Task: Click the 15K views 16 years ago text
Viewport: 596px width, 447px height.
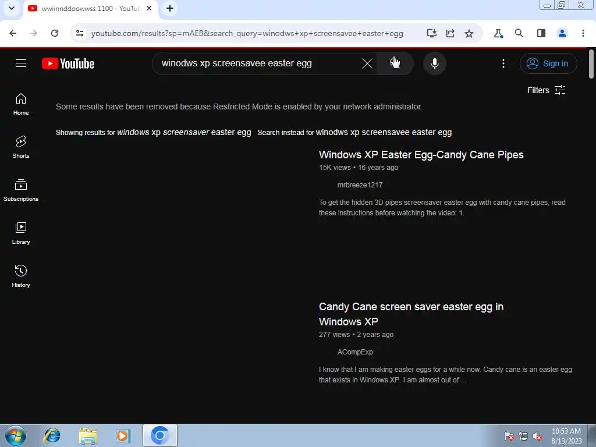Action: coord(359,168)
